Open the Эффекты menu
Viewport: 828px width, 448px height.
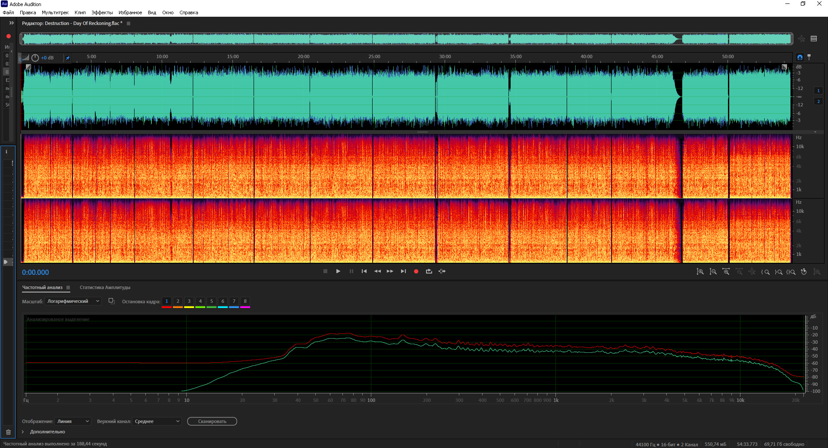(x=102, y=12)
